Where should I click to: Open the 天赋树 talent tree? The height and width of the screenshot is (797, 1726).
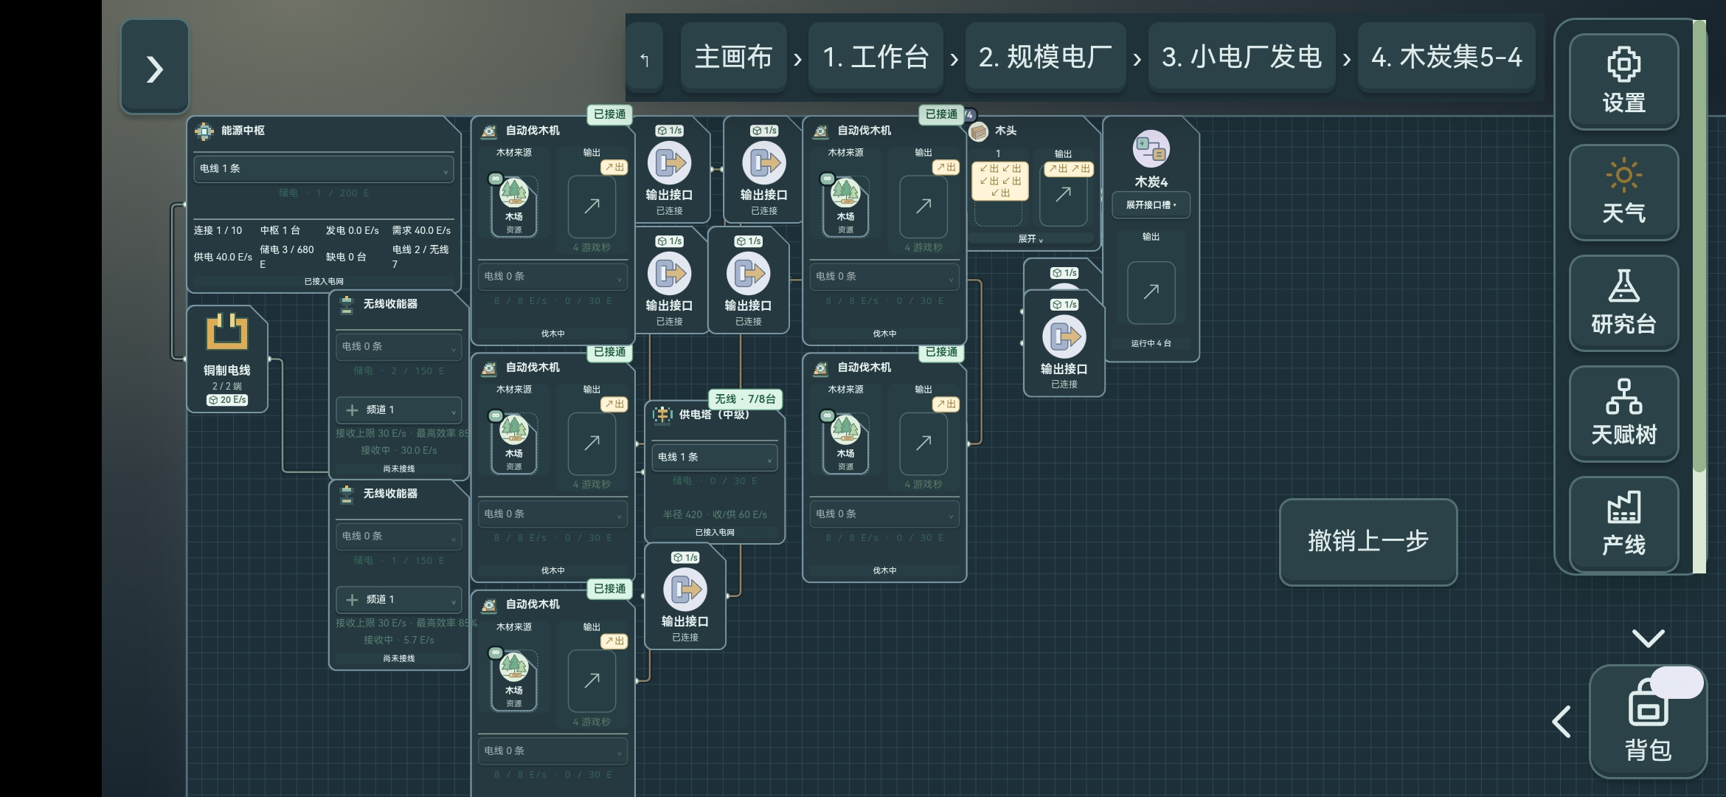click(1623, 413)
